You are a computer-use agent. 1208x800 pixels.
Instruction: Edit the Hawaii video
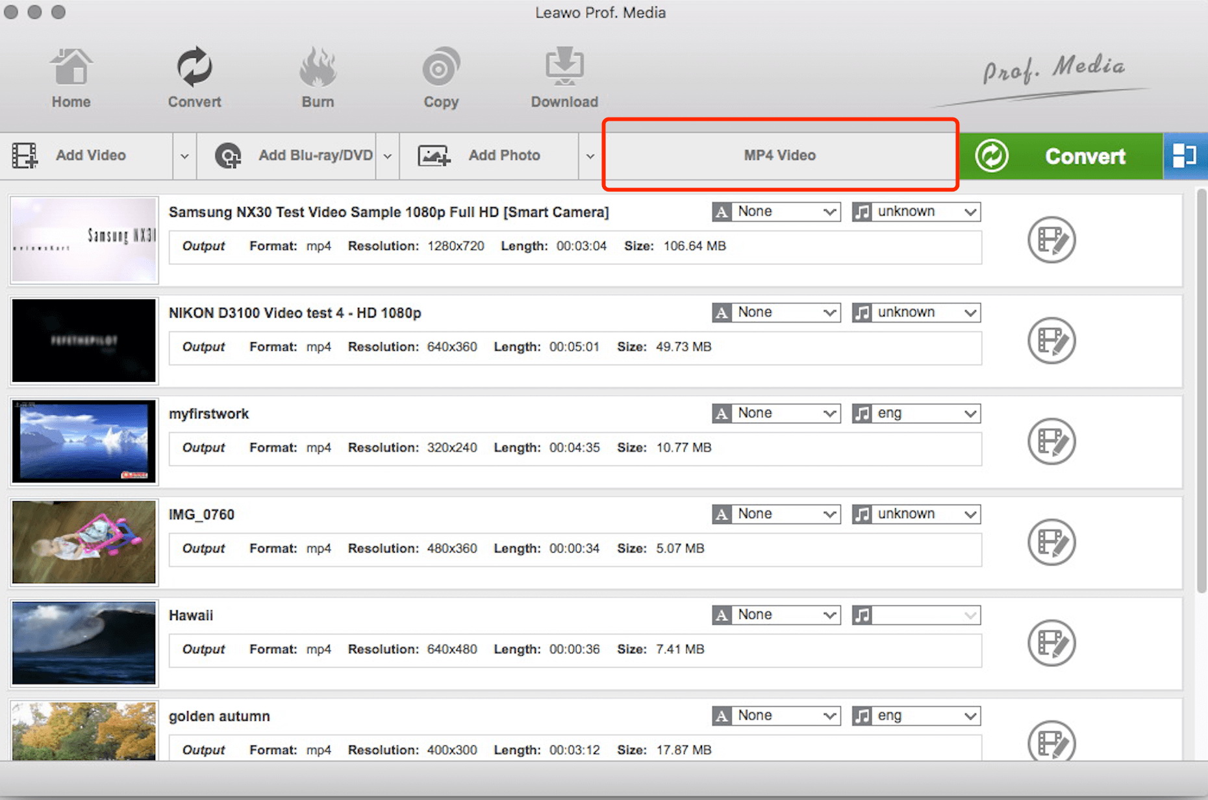[x=1051, y=642]
